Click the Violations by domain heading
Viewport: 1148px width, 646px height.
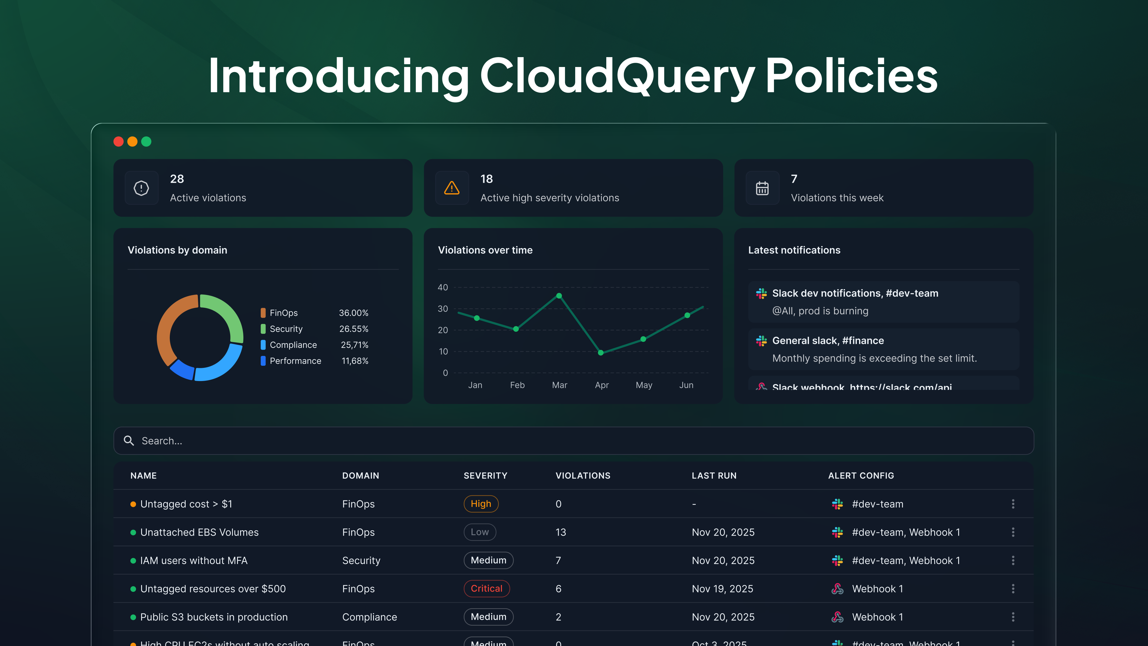(177, 250)
